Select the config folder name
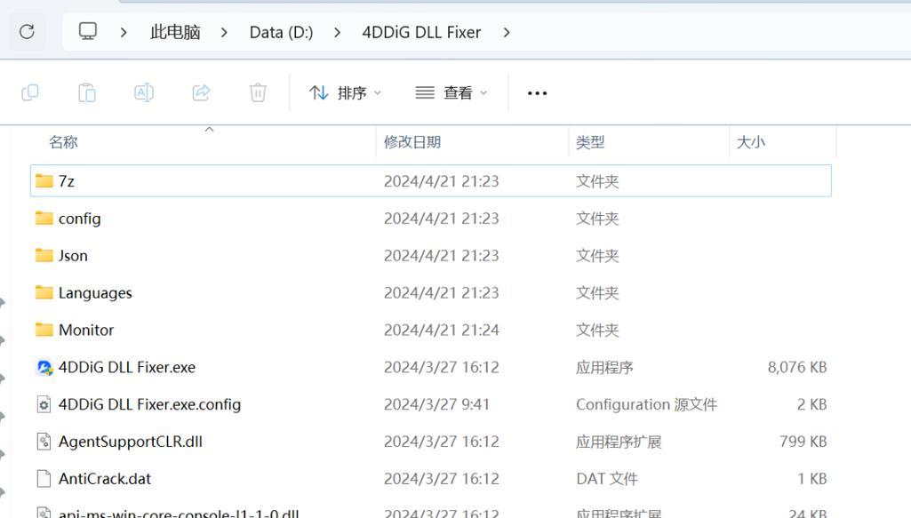Image resolution: width=911 pixels, height=518 pixels. 80,219
